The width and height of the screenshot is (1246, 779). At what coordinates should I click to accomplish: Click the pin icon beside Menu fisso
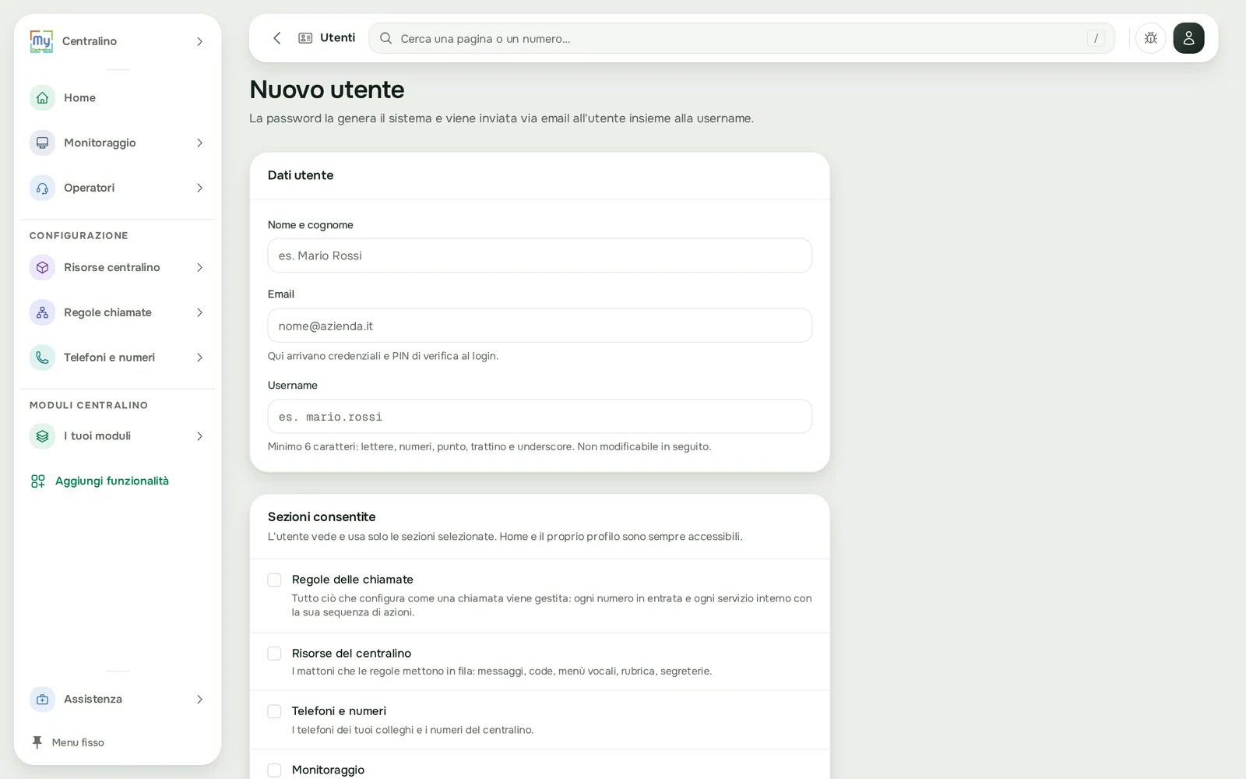coord(37,742)
